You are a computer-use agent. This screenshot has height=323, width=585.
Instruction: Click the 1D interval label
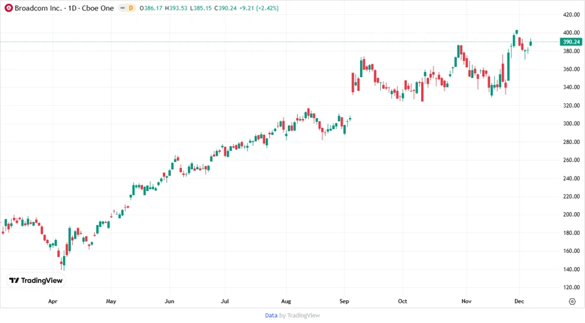[72, 8]
